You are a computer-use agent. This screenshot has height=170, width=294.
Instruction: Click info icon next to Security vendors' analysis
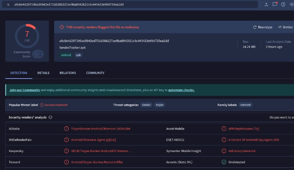pos(50,117)
